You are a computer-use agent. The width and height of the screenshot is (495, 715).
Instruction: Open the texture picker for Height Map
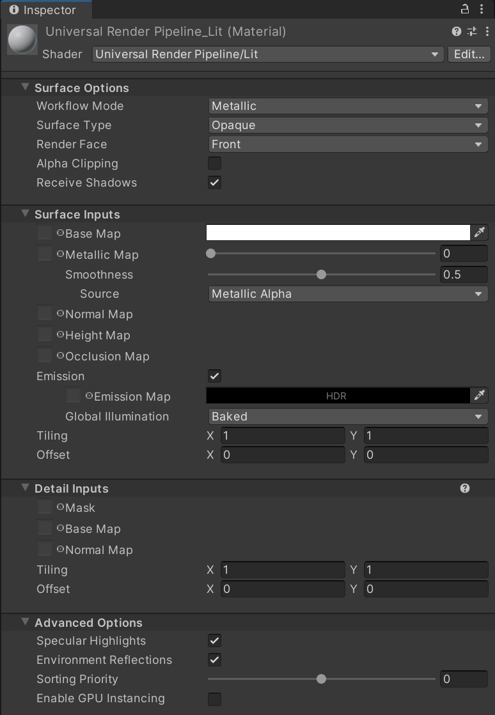tap(60, 334)
